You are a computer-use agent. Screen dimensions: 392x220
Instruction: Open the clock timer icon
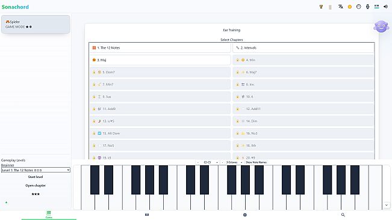359,7
